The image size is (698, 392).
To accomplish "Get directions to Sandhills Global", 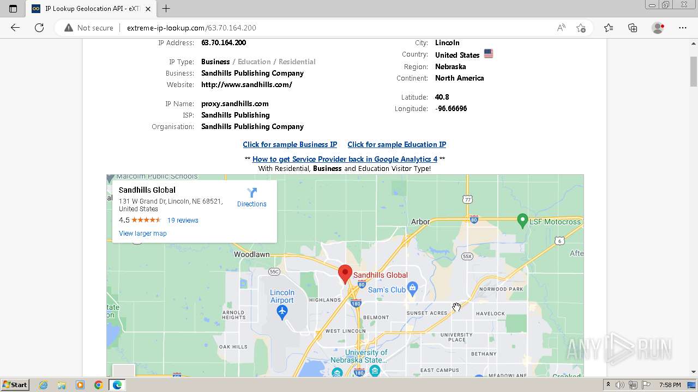I will coord(252,197).
